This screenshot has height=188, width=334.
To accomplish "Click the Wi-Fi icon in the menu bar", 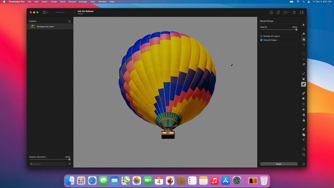I will 298,2.
